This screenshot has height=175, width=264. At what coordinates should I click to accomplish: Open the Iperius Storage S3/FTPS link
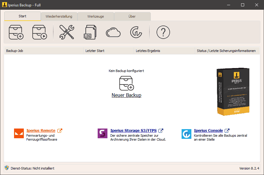[133, 131]
